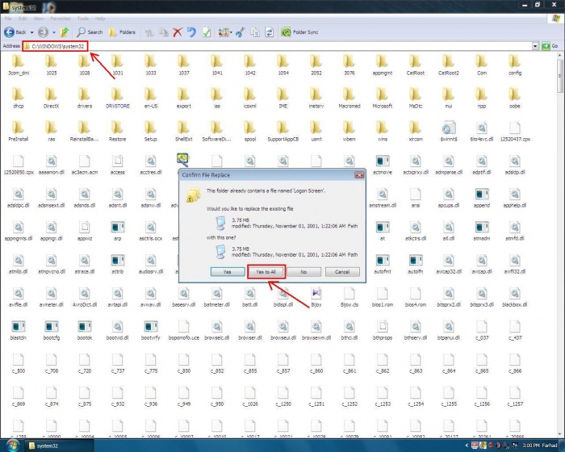This screenshot has height=452, width=565.
Task: Click the scissors cut icon in toolbar
Action: coord(241,32)
